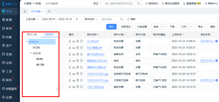
Task: Toggle the select-all header checkbox
Action: point(63,35)
